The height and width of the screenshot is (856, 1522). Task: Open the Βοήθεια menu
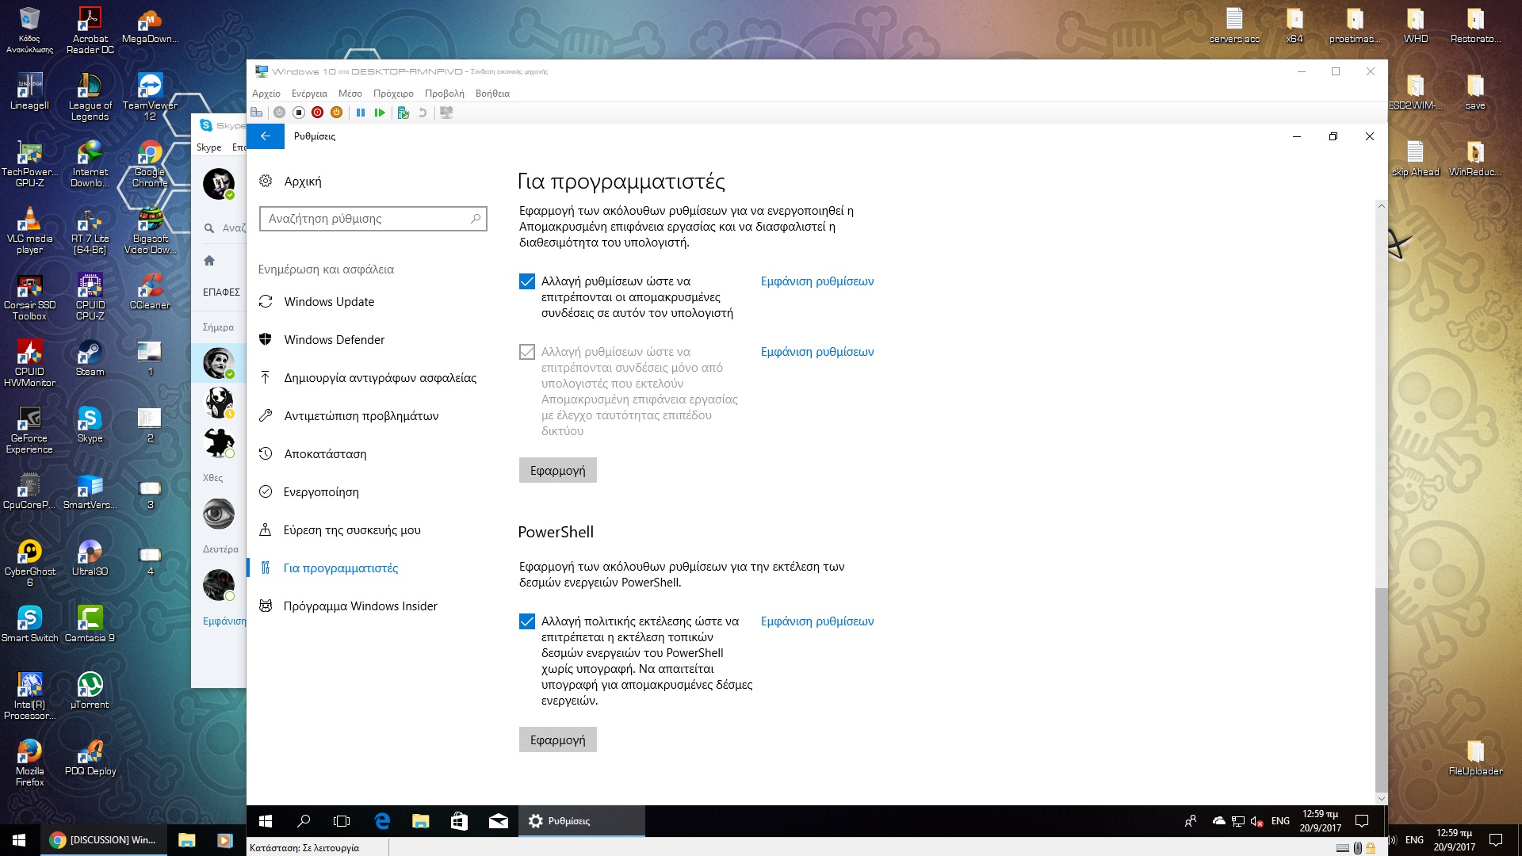click(492, 94)
